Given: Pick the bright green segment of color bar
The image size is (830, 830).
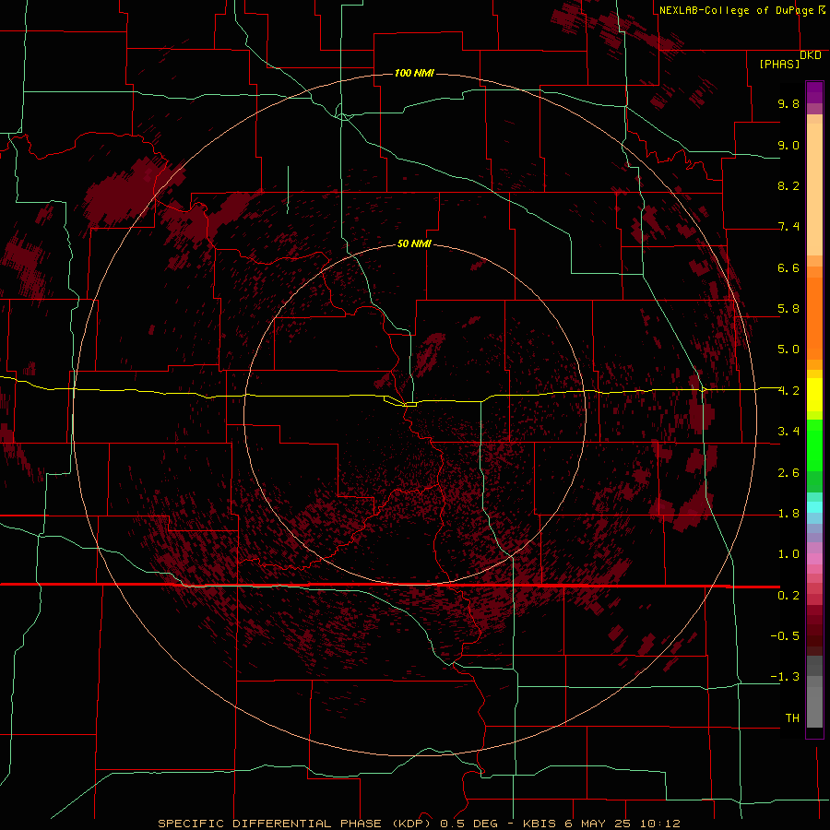Looking at the screenshot, I should (x=814, y=445).
